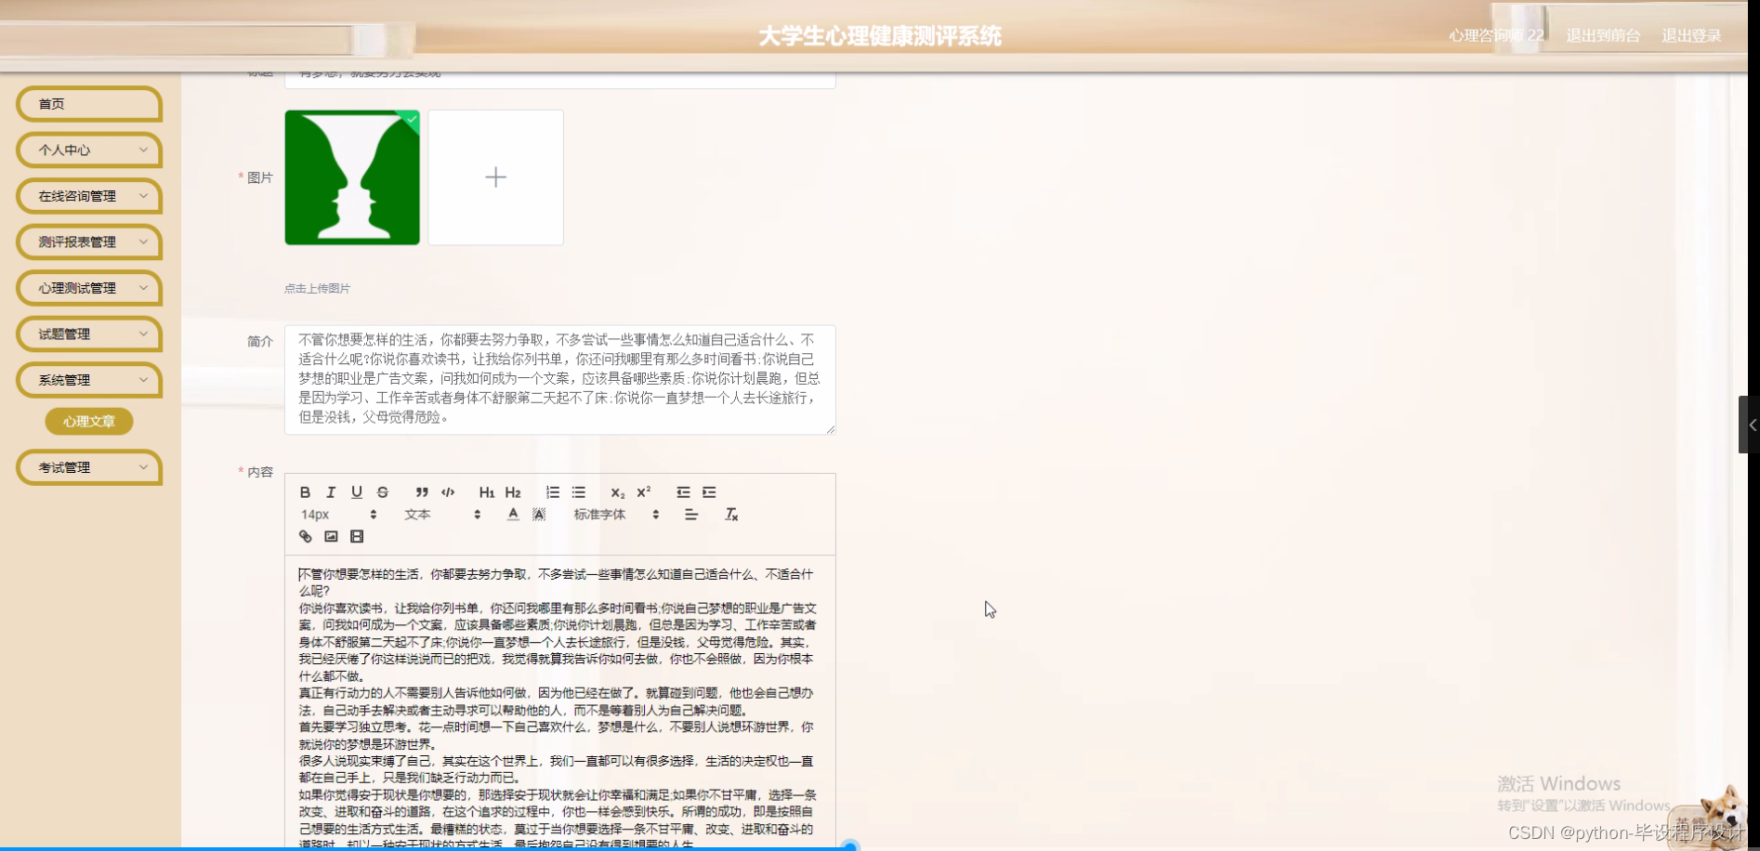Viewport: 1760px width, 851px height.
Task: Apply H1 heading to the content text
Action: (485, 491)
